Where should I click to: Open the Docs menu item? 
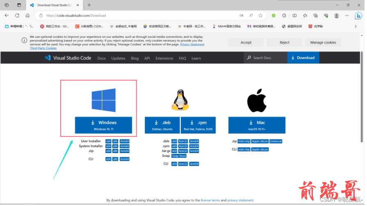(101, 58)
